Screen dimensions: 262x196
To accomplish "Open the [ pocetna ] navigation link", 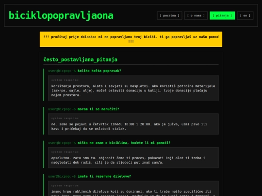I will (169, 15).
